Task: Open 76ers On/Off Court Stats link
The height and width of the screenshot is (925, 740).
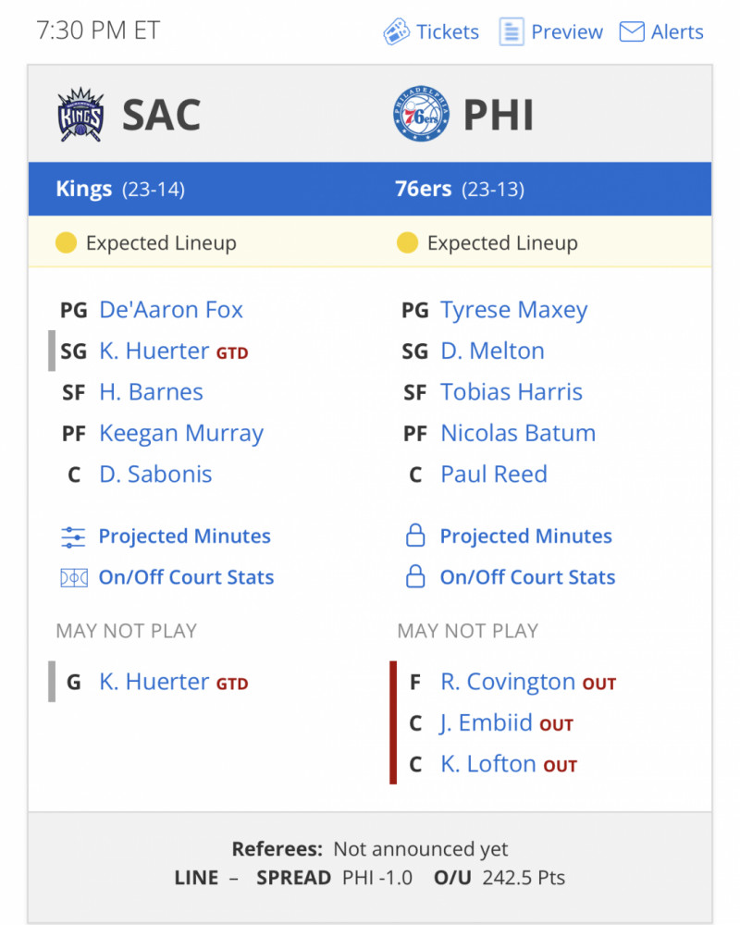Action: [527, 577]
